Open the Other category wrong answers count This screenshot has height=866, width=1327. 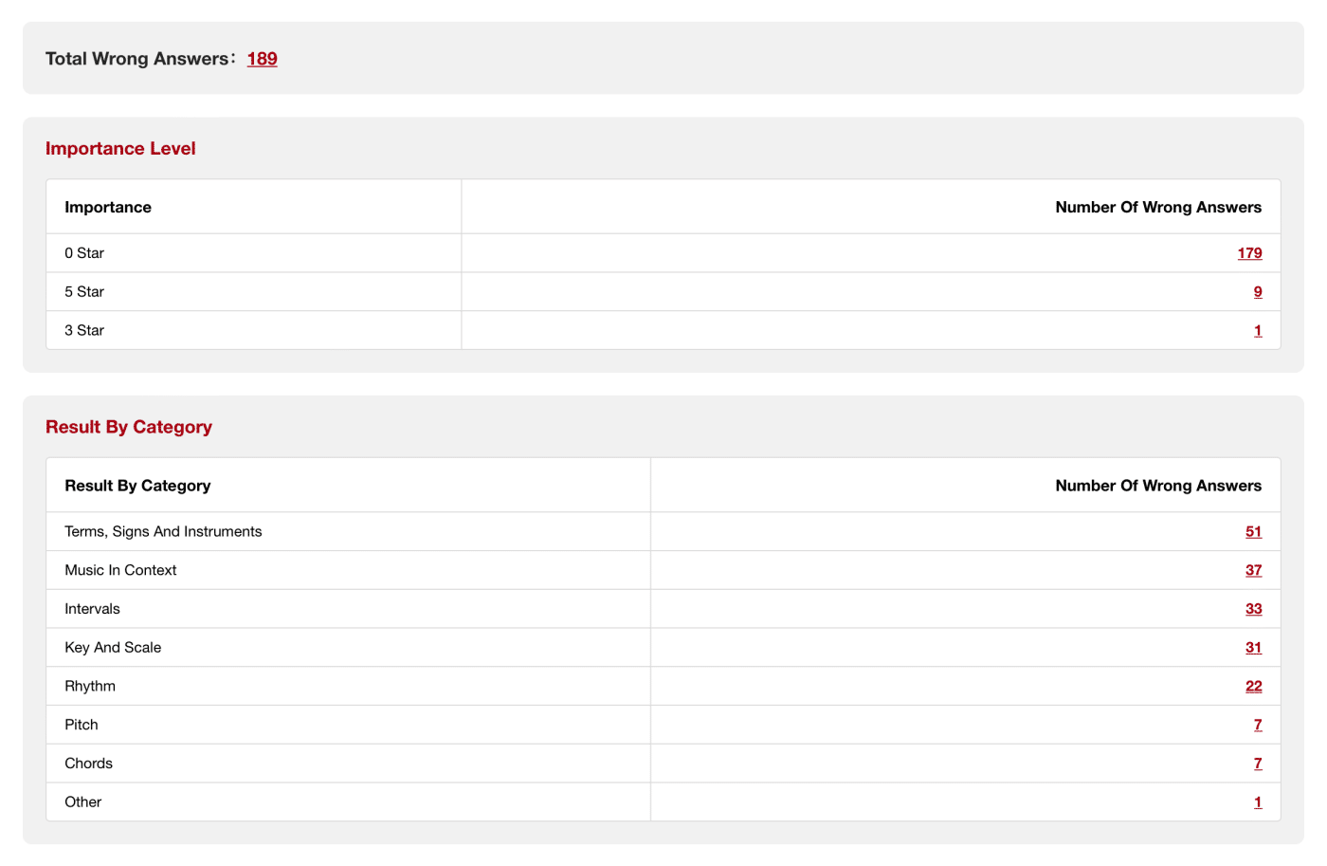click(1257, 802)
